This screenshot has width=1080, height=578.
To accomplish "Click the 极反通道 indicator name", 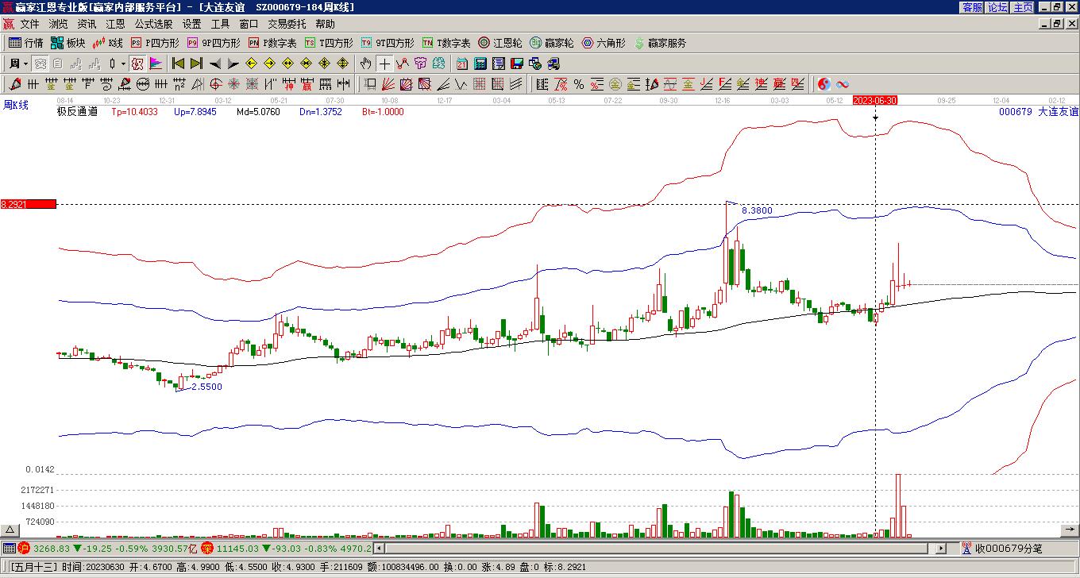I will 77,112.
